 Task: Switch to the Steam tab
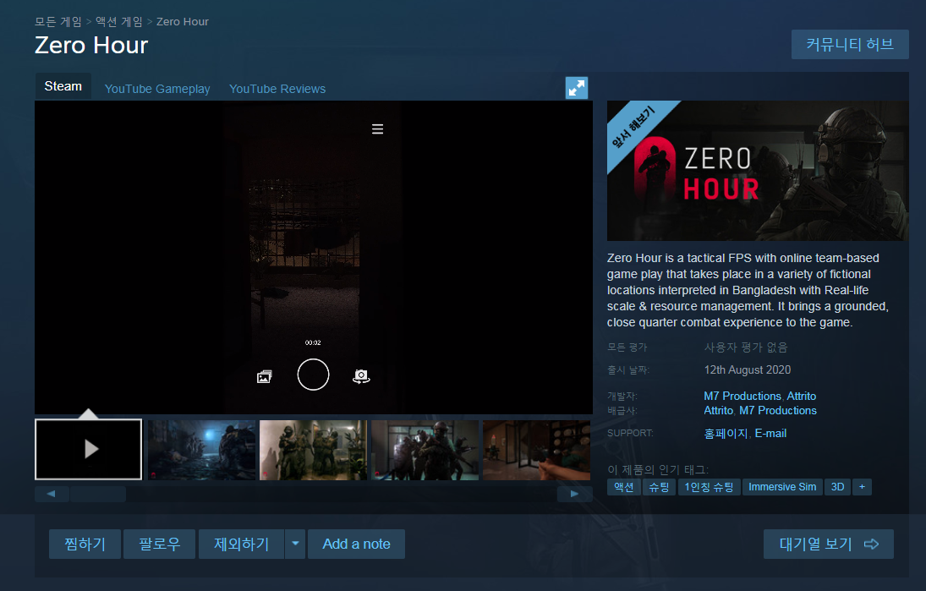(x=63, y=86)
